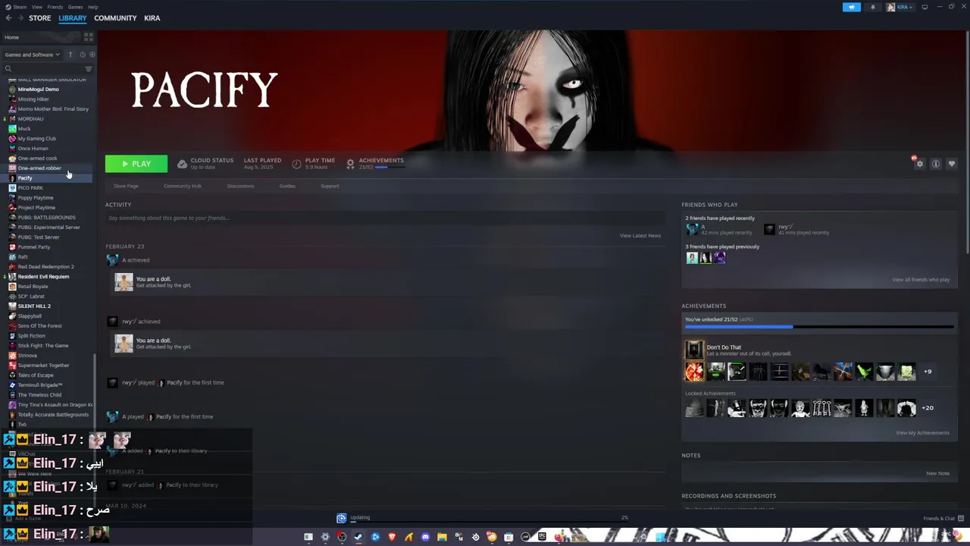Go forward with the navigation forward arrow
970x546 pixels.
20,18
